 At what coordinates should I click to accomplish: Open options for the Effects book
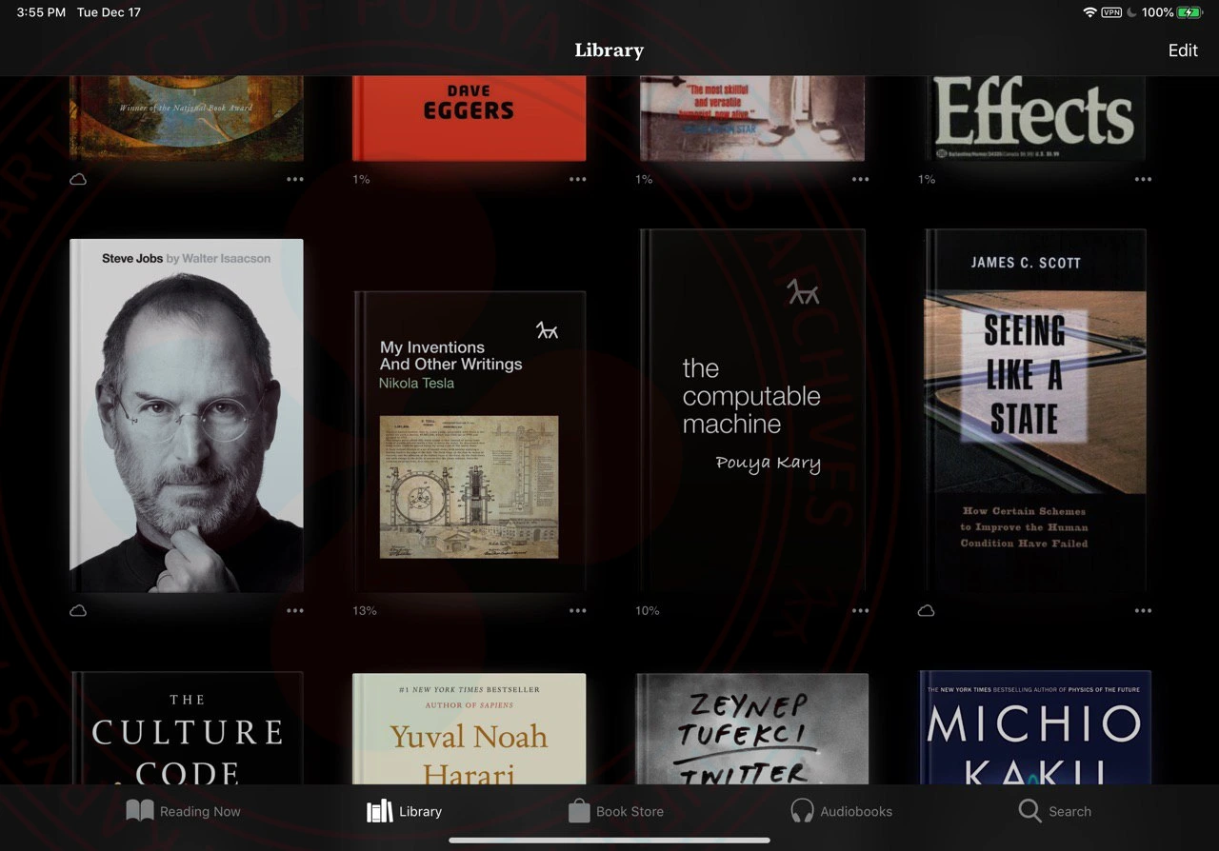pyautogui.click(x=1143, y=179)
